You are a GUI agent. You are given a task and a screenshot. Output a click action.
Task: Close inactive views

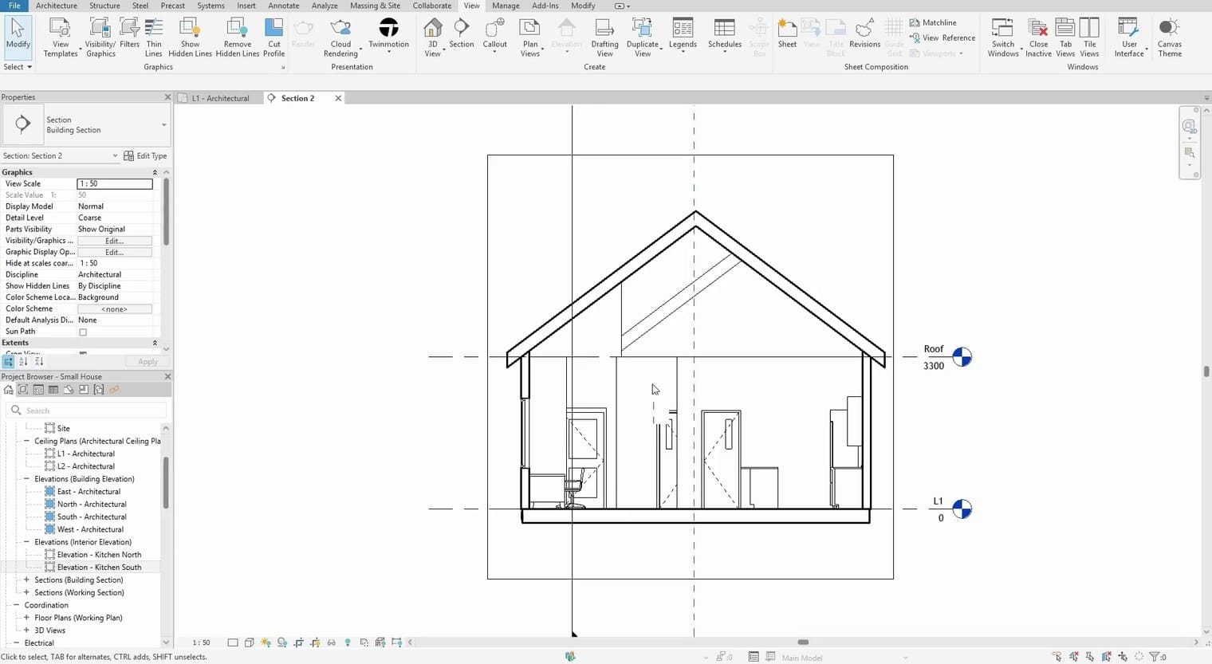tap(1038, 37)
